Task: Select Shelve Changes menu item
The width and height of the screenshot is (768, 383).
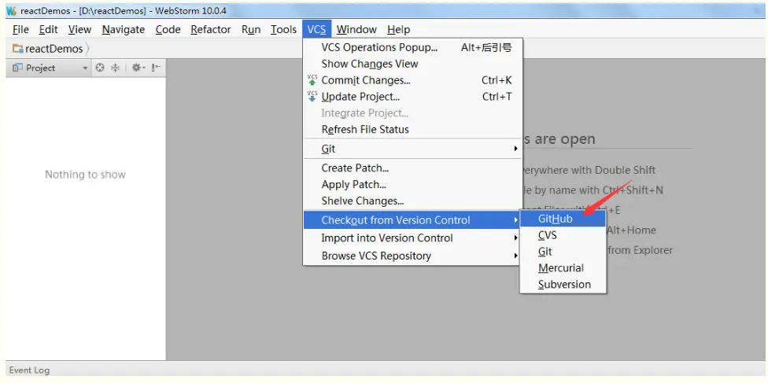Action: (x=413, y=201)
